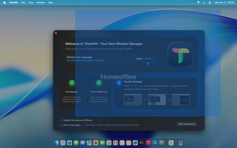Screen dimensions: 237x148
Task: Expand the English language dropdown
Action: 145,58
